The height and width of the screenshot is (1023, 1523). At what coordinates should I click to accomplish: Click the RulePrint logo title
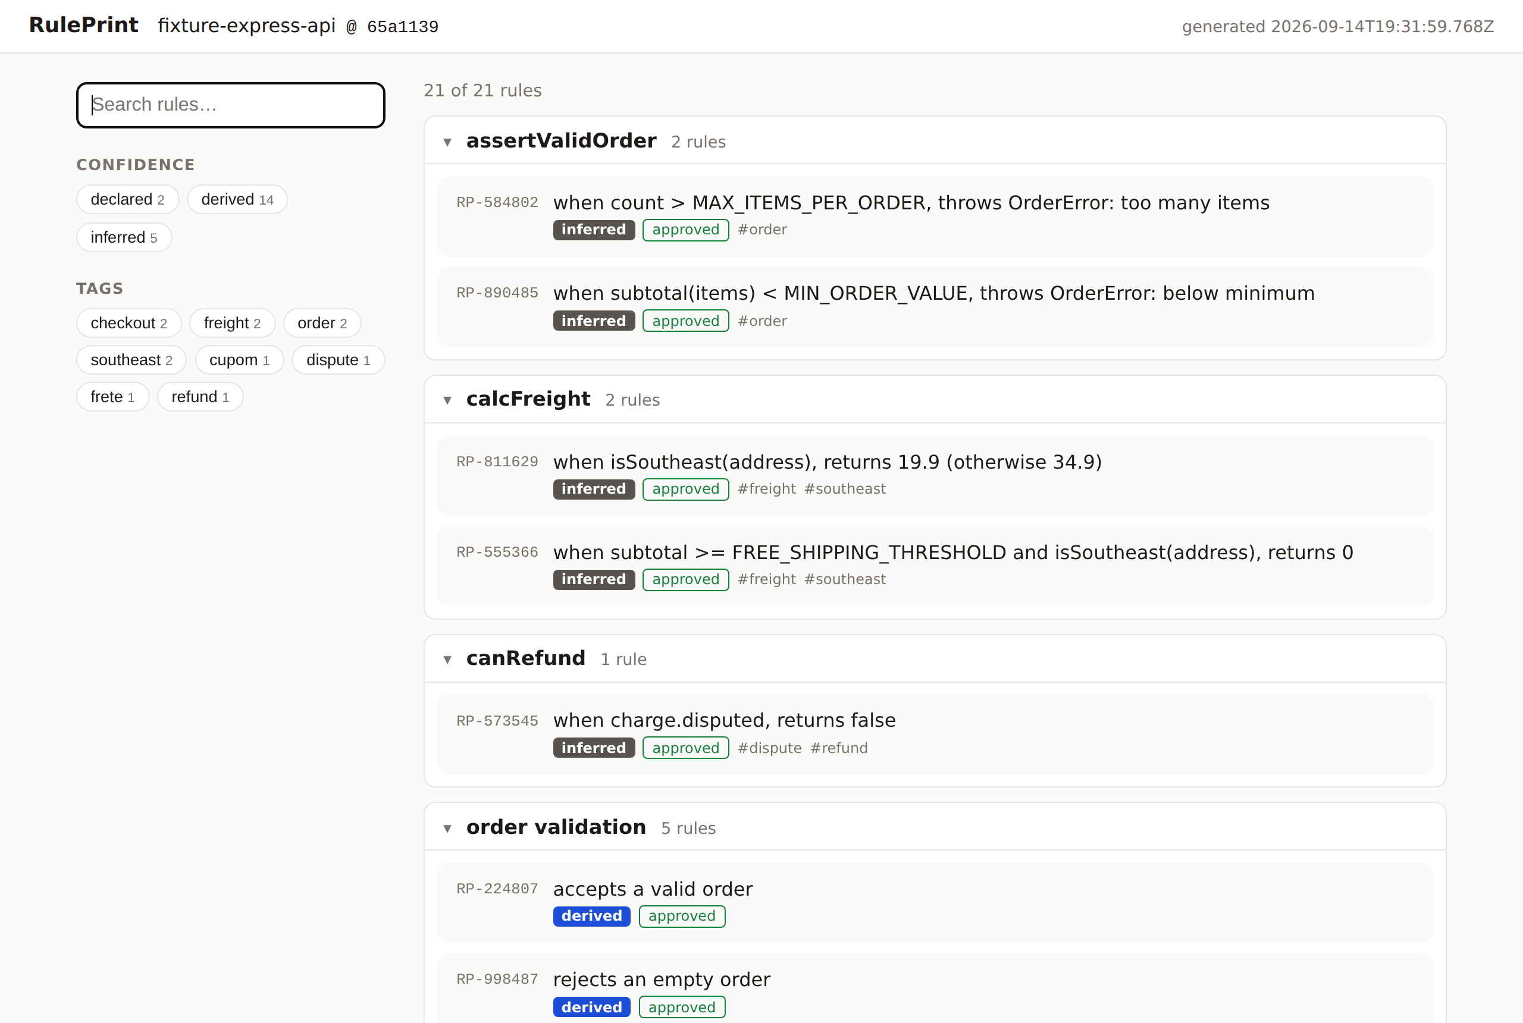(83, 25)
